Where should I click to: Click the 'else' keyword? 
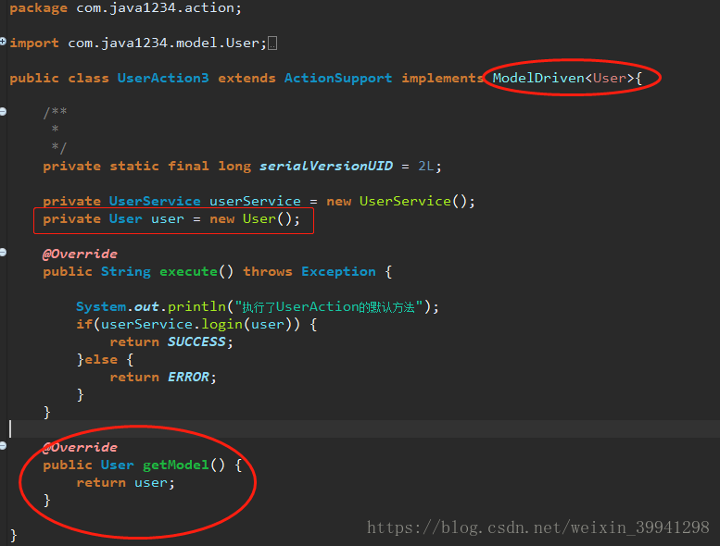point(101,359)
